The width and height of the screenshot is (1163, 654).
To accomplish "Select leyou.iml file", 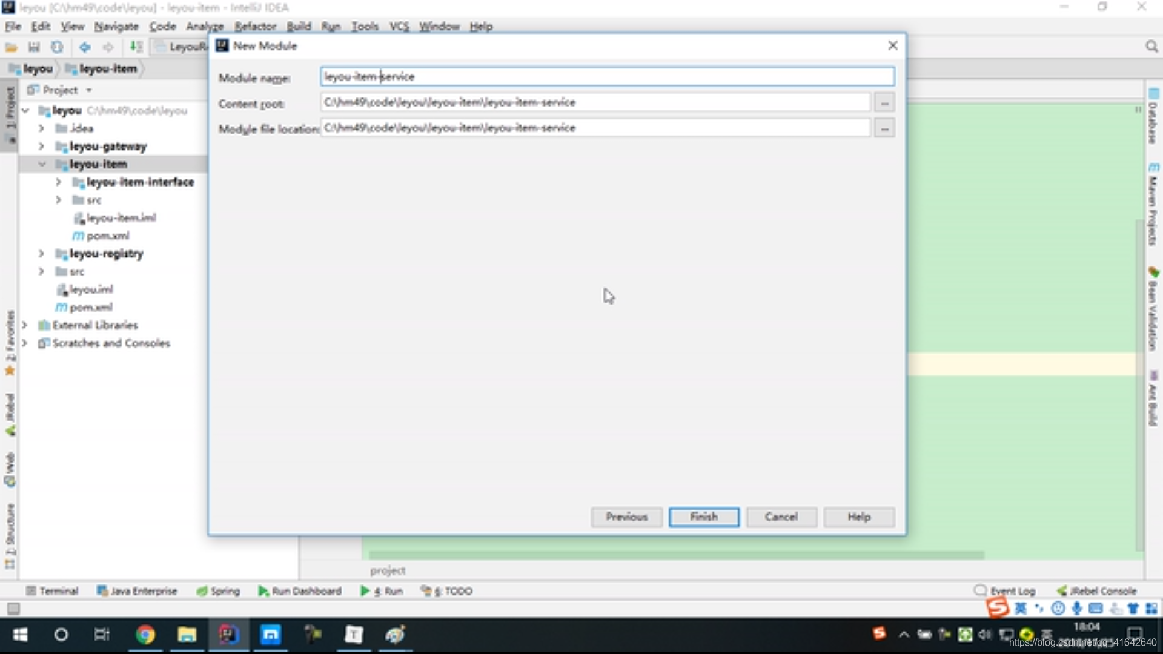I will click(x=85, y=289).
